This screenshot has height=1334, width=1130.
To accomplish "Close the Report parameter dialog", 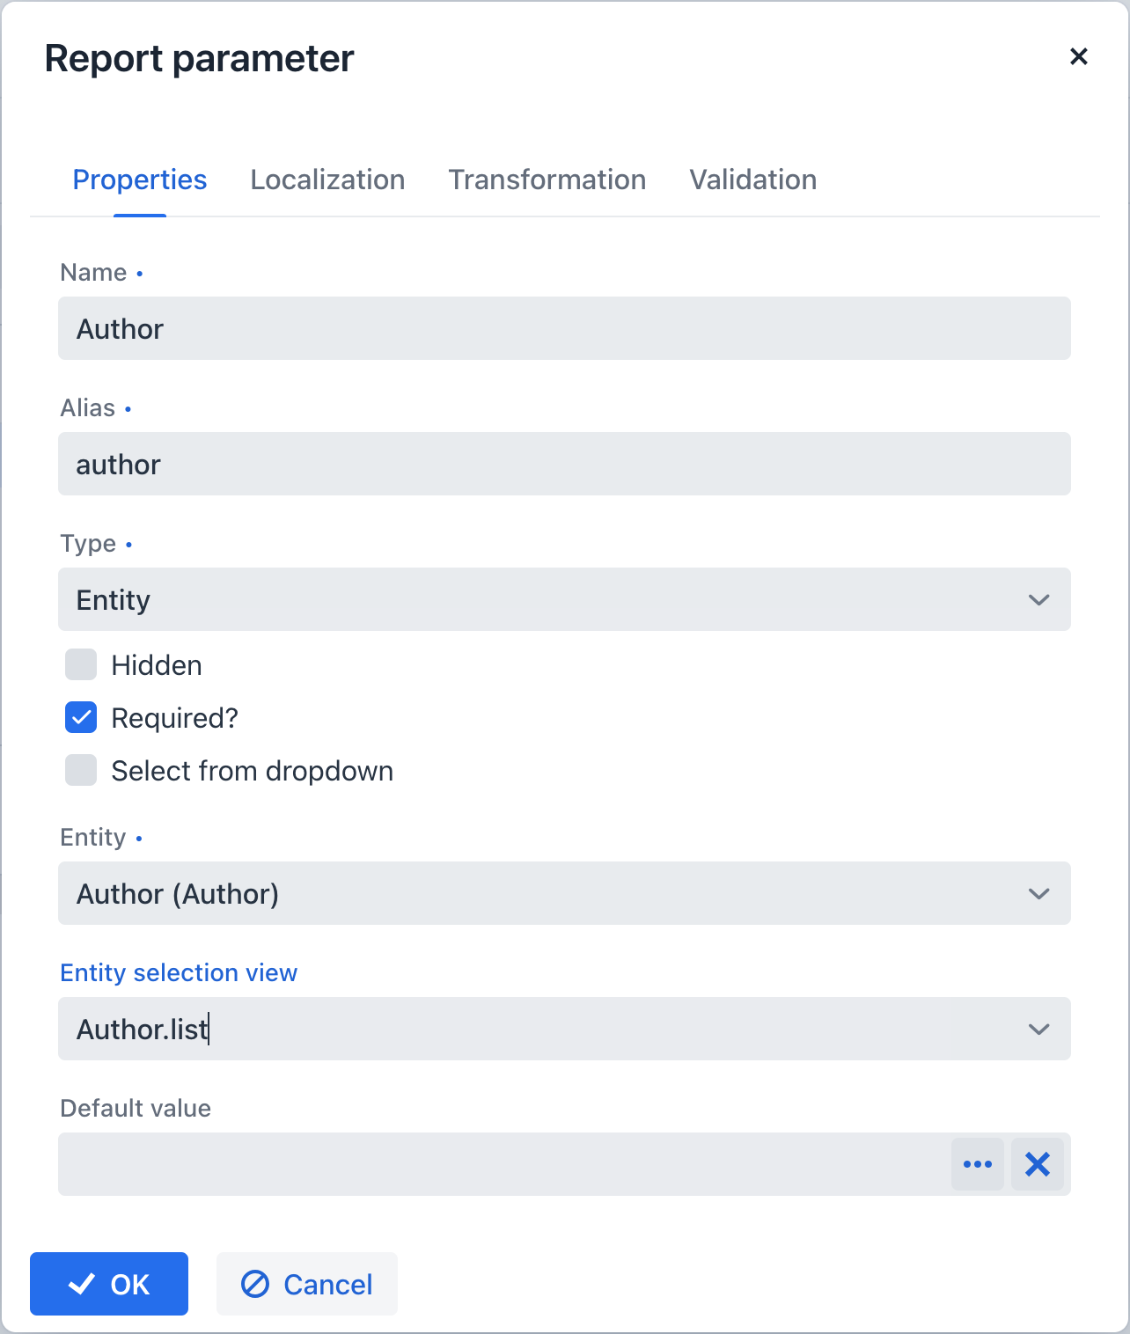I will pos(1078,57).
